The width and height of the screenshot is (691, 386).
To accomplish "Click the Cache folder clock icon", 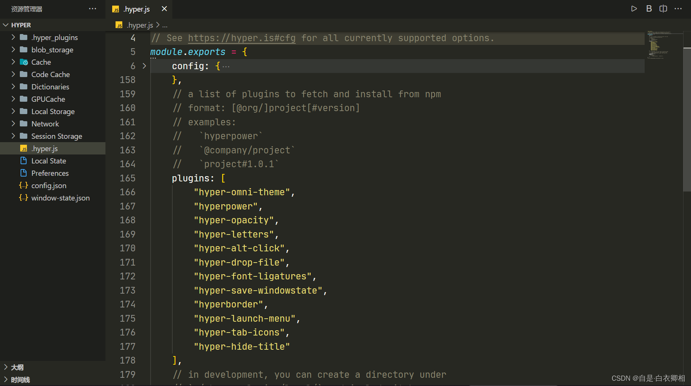I will 24,62.
